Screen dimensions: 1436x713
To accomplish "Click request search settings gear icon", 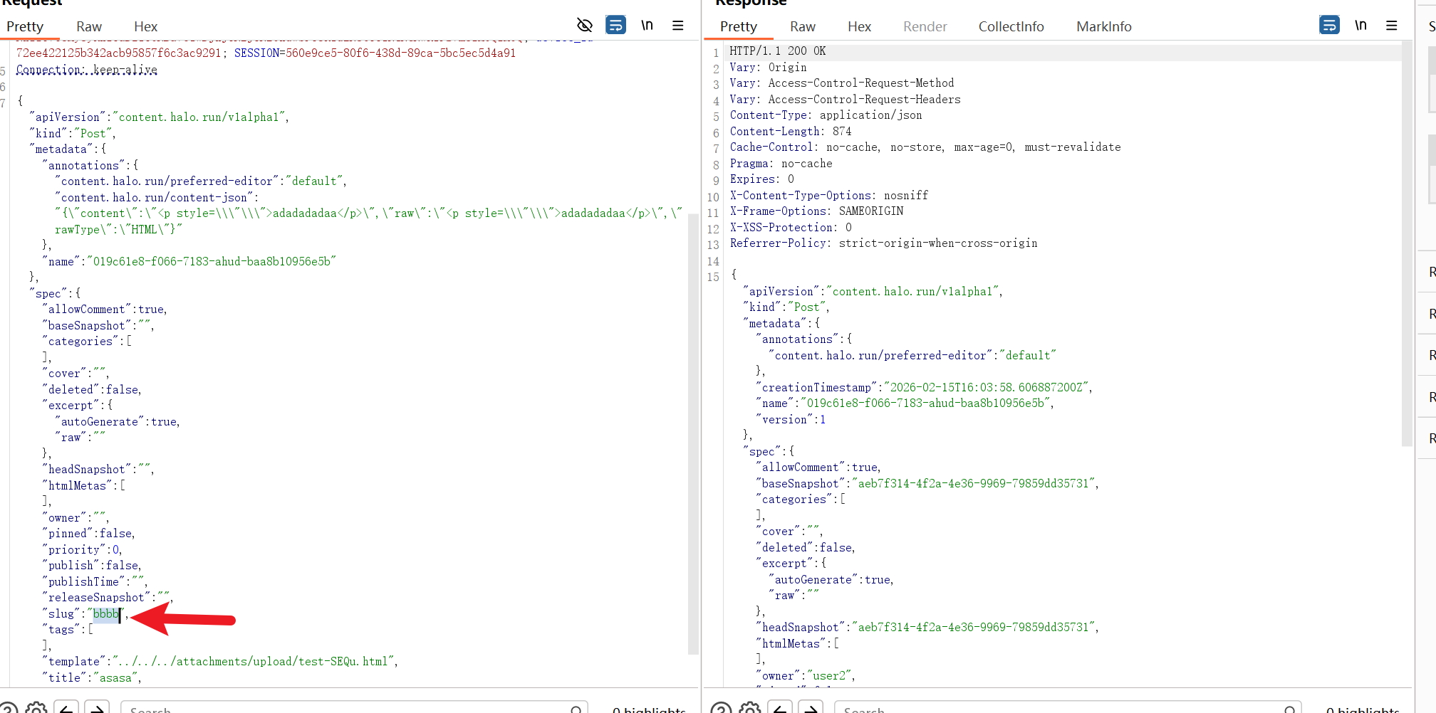I will point(36,708).
